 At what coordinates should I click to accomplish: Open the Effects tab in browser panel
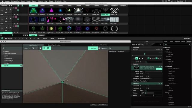click(x=183, y=41)
